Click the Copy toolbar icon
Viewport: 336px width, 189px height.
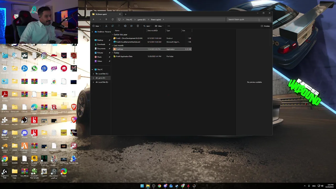point(112,26)
